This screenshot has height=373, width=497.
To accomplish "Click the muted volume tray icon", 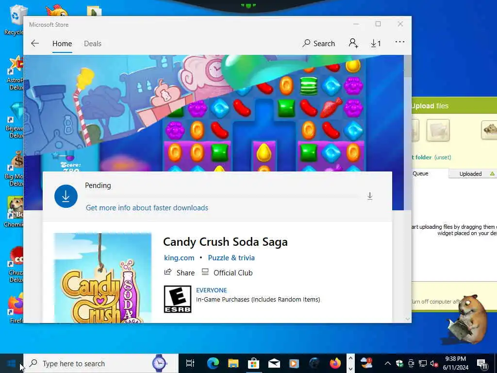I will point(434,363).
